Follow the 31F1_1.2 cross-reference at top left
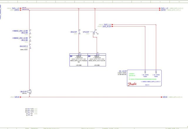Viewport: 188px width, 129px height. point(15,8)
